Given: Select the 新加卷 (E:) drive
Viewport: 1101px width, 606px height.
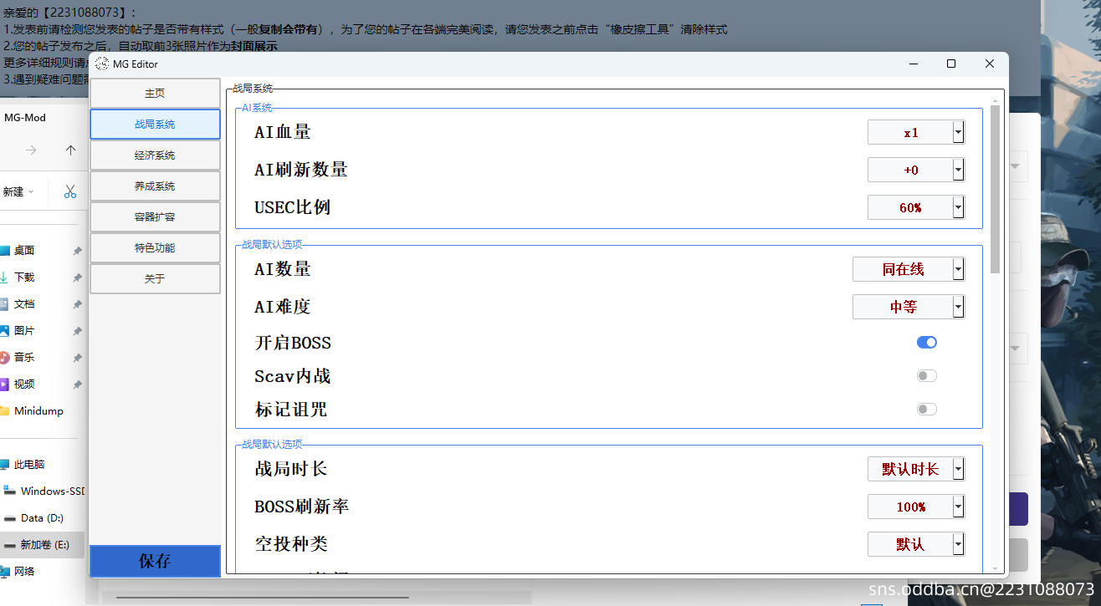Looking at the screenshot, I should [x=42, y=544].
